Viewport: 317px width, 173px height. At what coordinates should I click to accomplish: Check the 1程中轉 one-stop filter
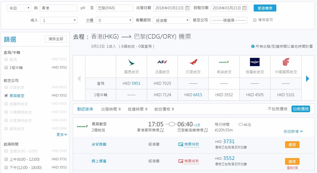6,67
